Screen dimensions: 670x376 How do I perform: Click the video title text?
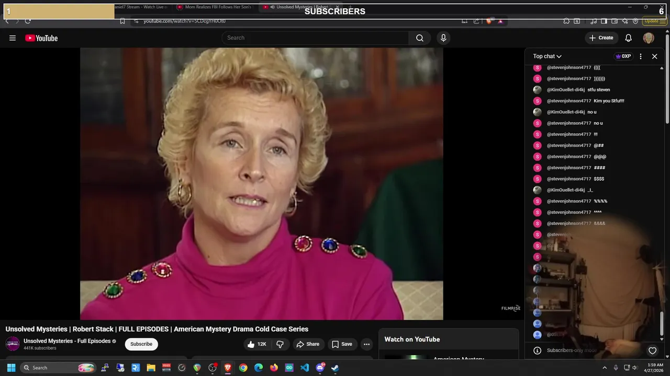coord(157,329)
